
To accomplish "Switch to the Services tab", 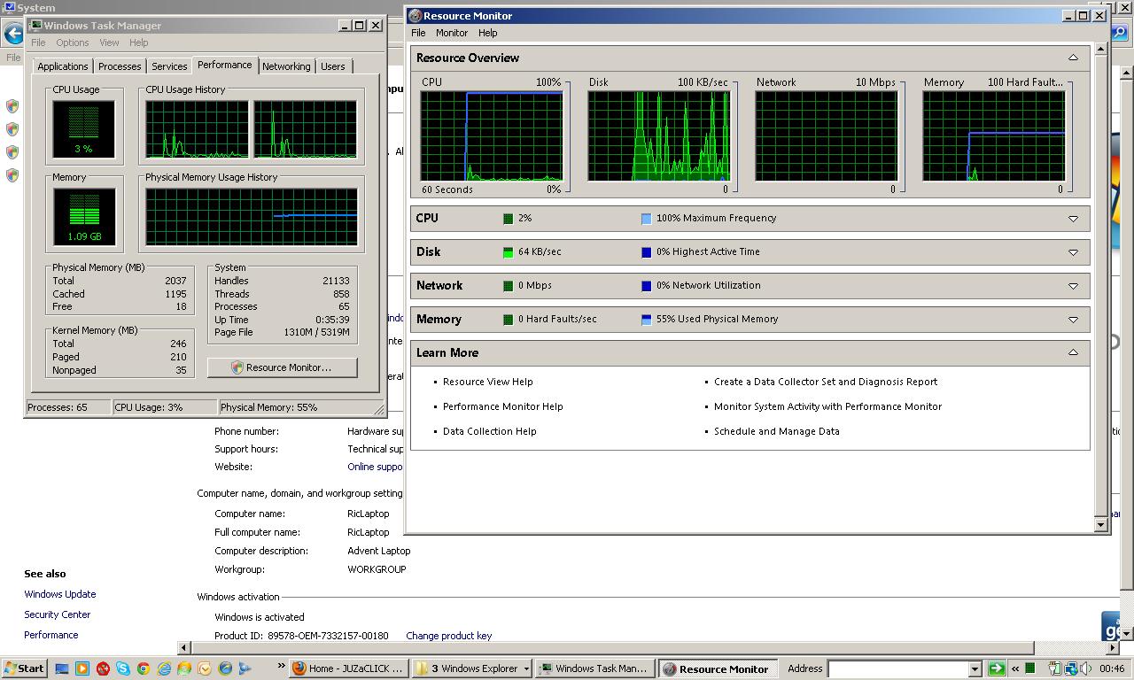I will tap(169, 66).
